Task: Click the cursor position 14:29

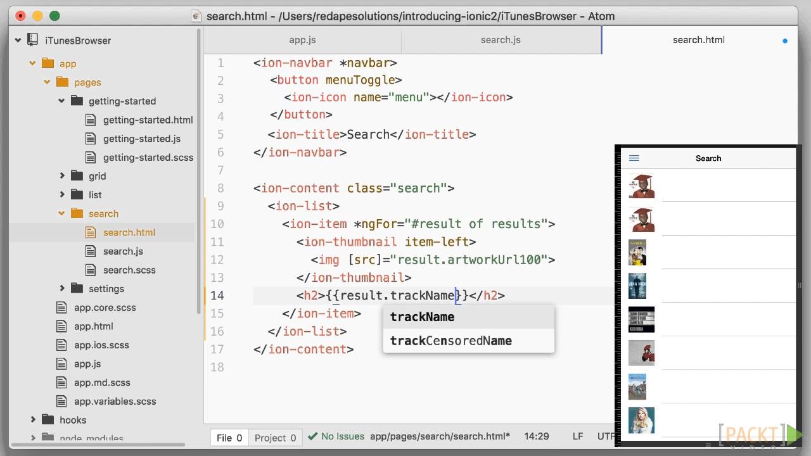Action: [x=537, y=436]
